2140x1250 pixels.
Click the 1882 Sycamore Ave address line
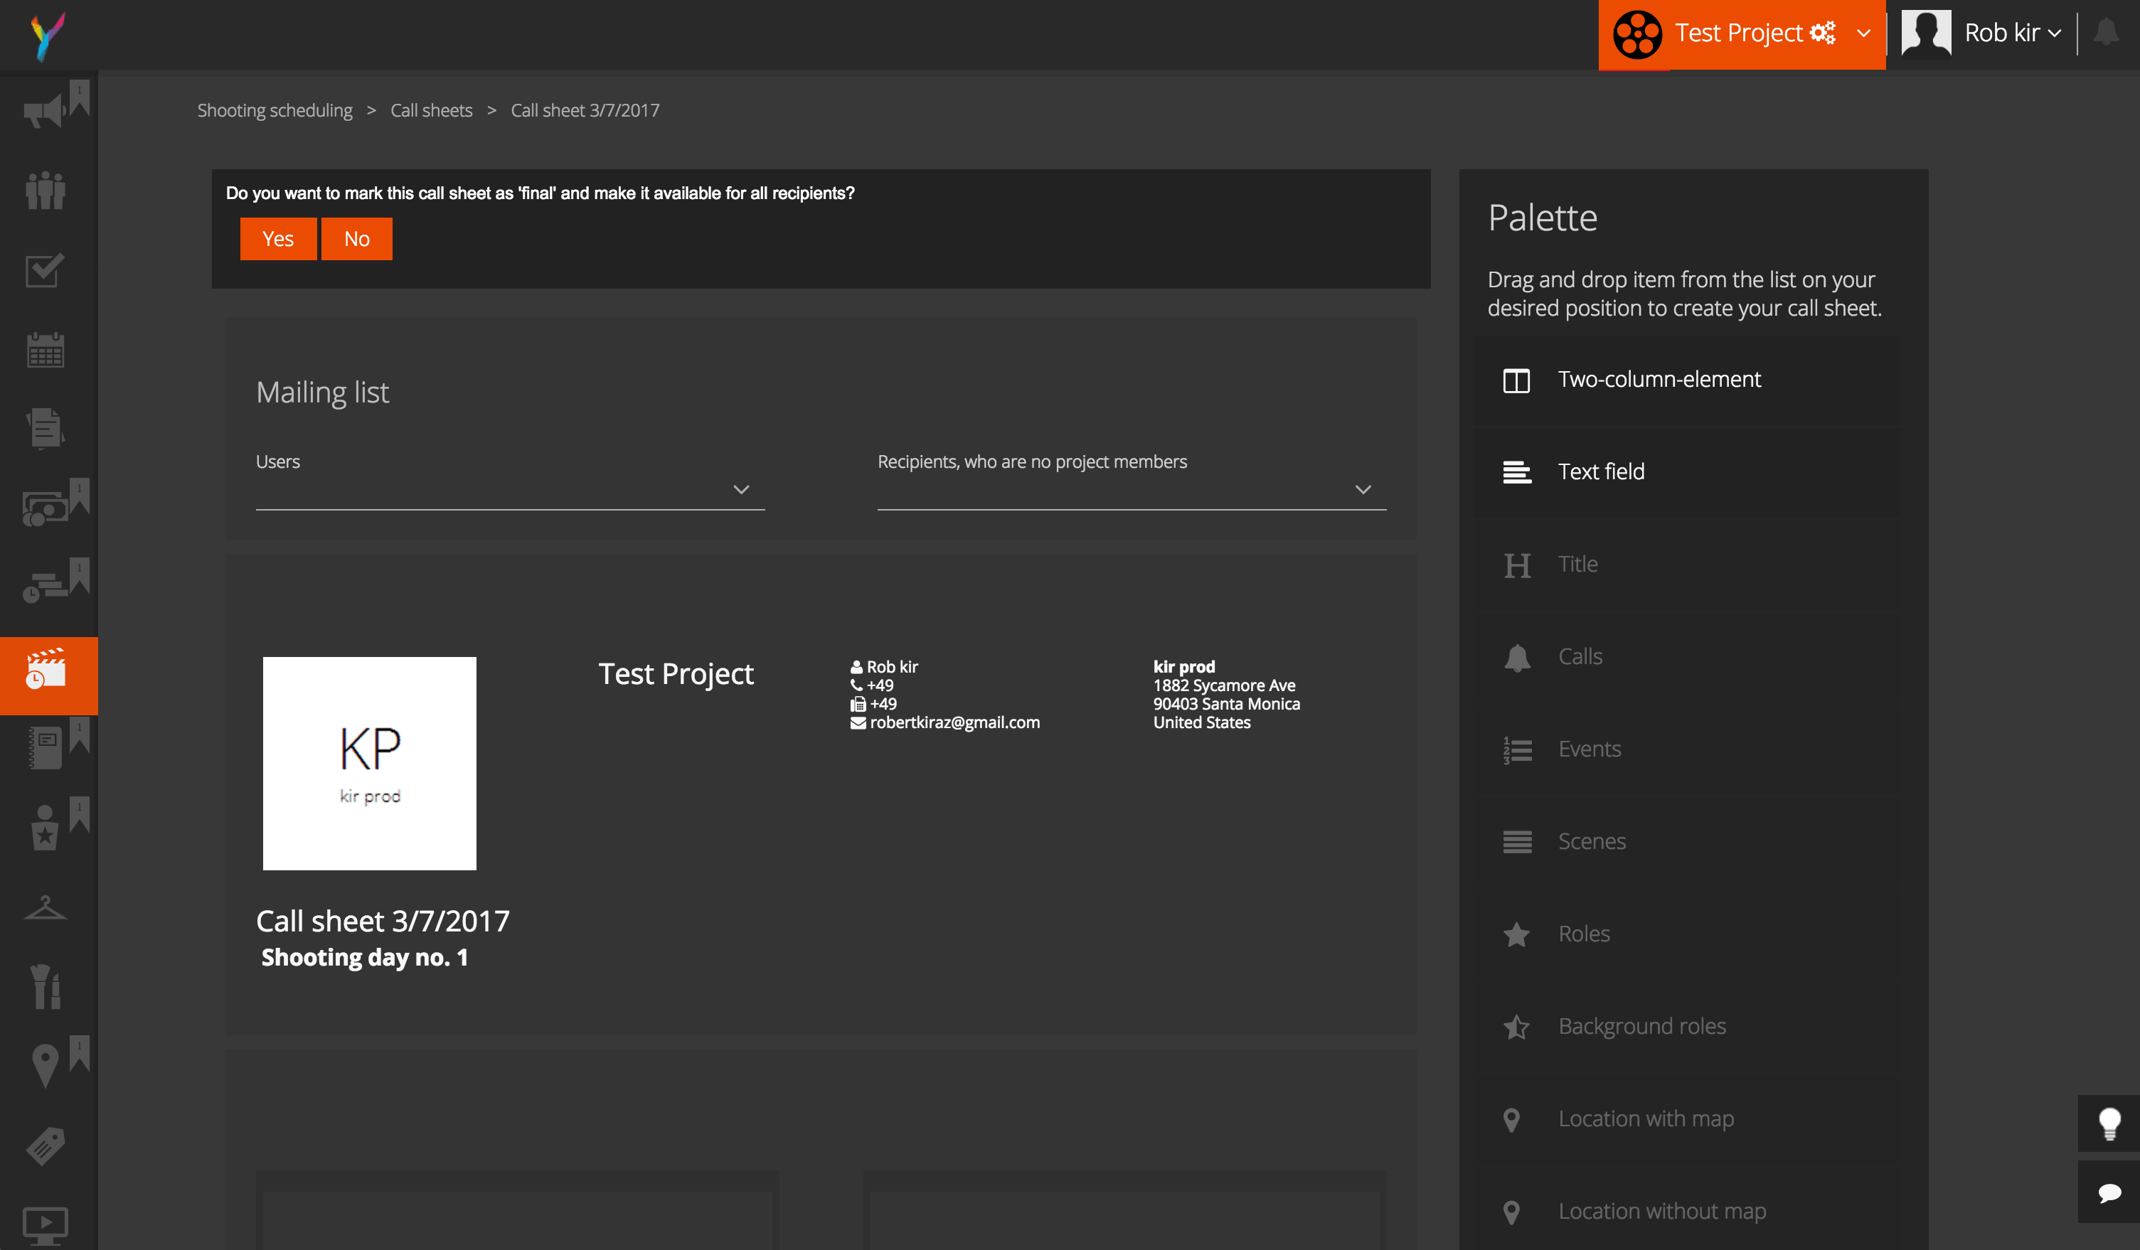1224,685
